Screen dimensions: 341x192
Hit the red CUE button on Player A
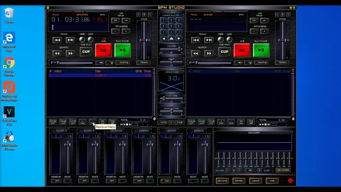pos(103,50)
